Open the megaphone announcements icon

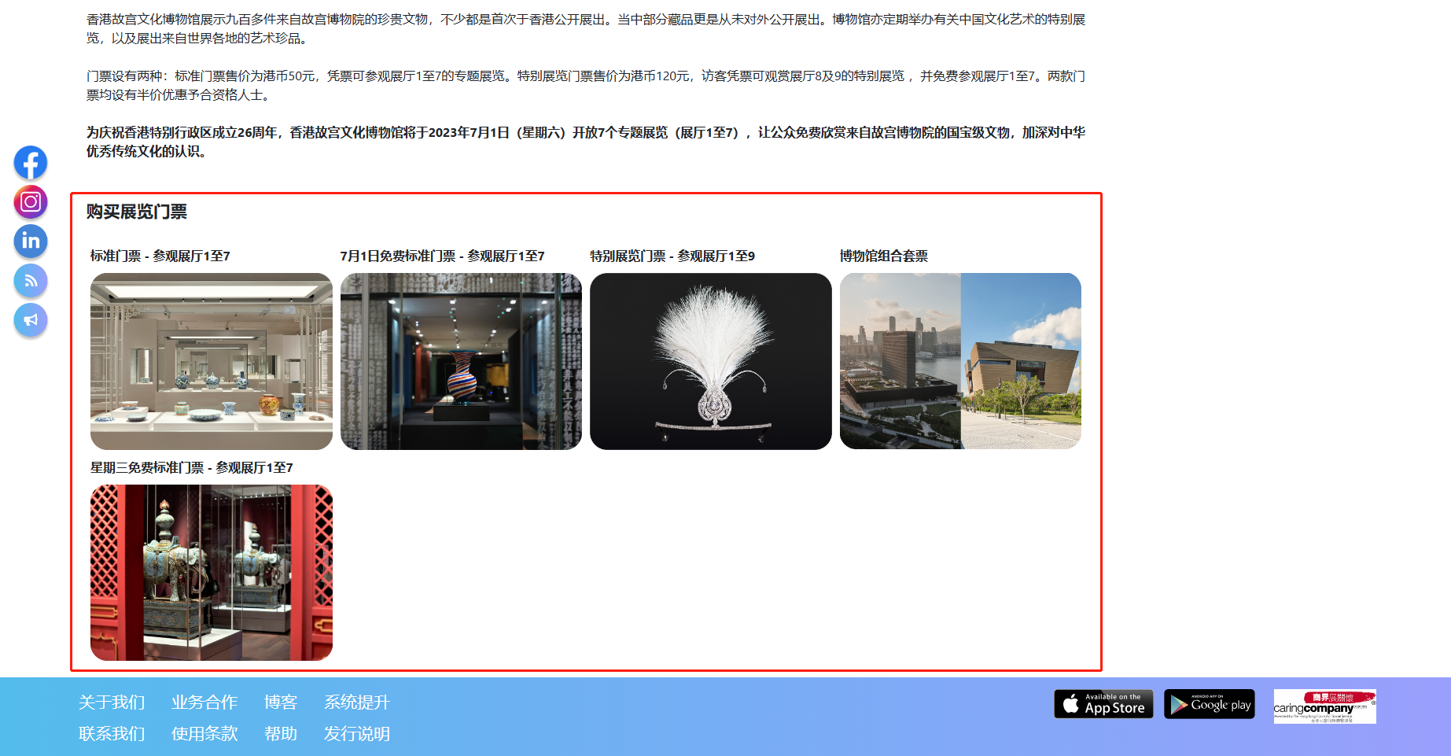31,320
